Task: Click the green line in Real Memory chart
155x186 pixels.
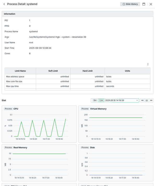Action: coord(39,154)
